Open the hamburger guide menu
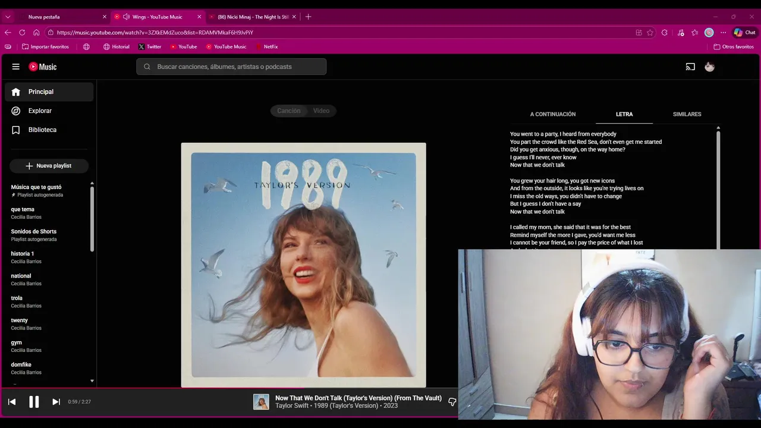Image resolution: width=761 pixels, height=428 pixels. (x=16, y=67)
